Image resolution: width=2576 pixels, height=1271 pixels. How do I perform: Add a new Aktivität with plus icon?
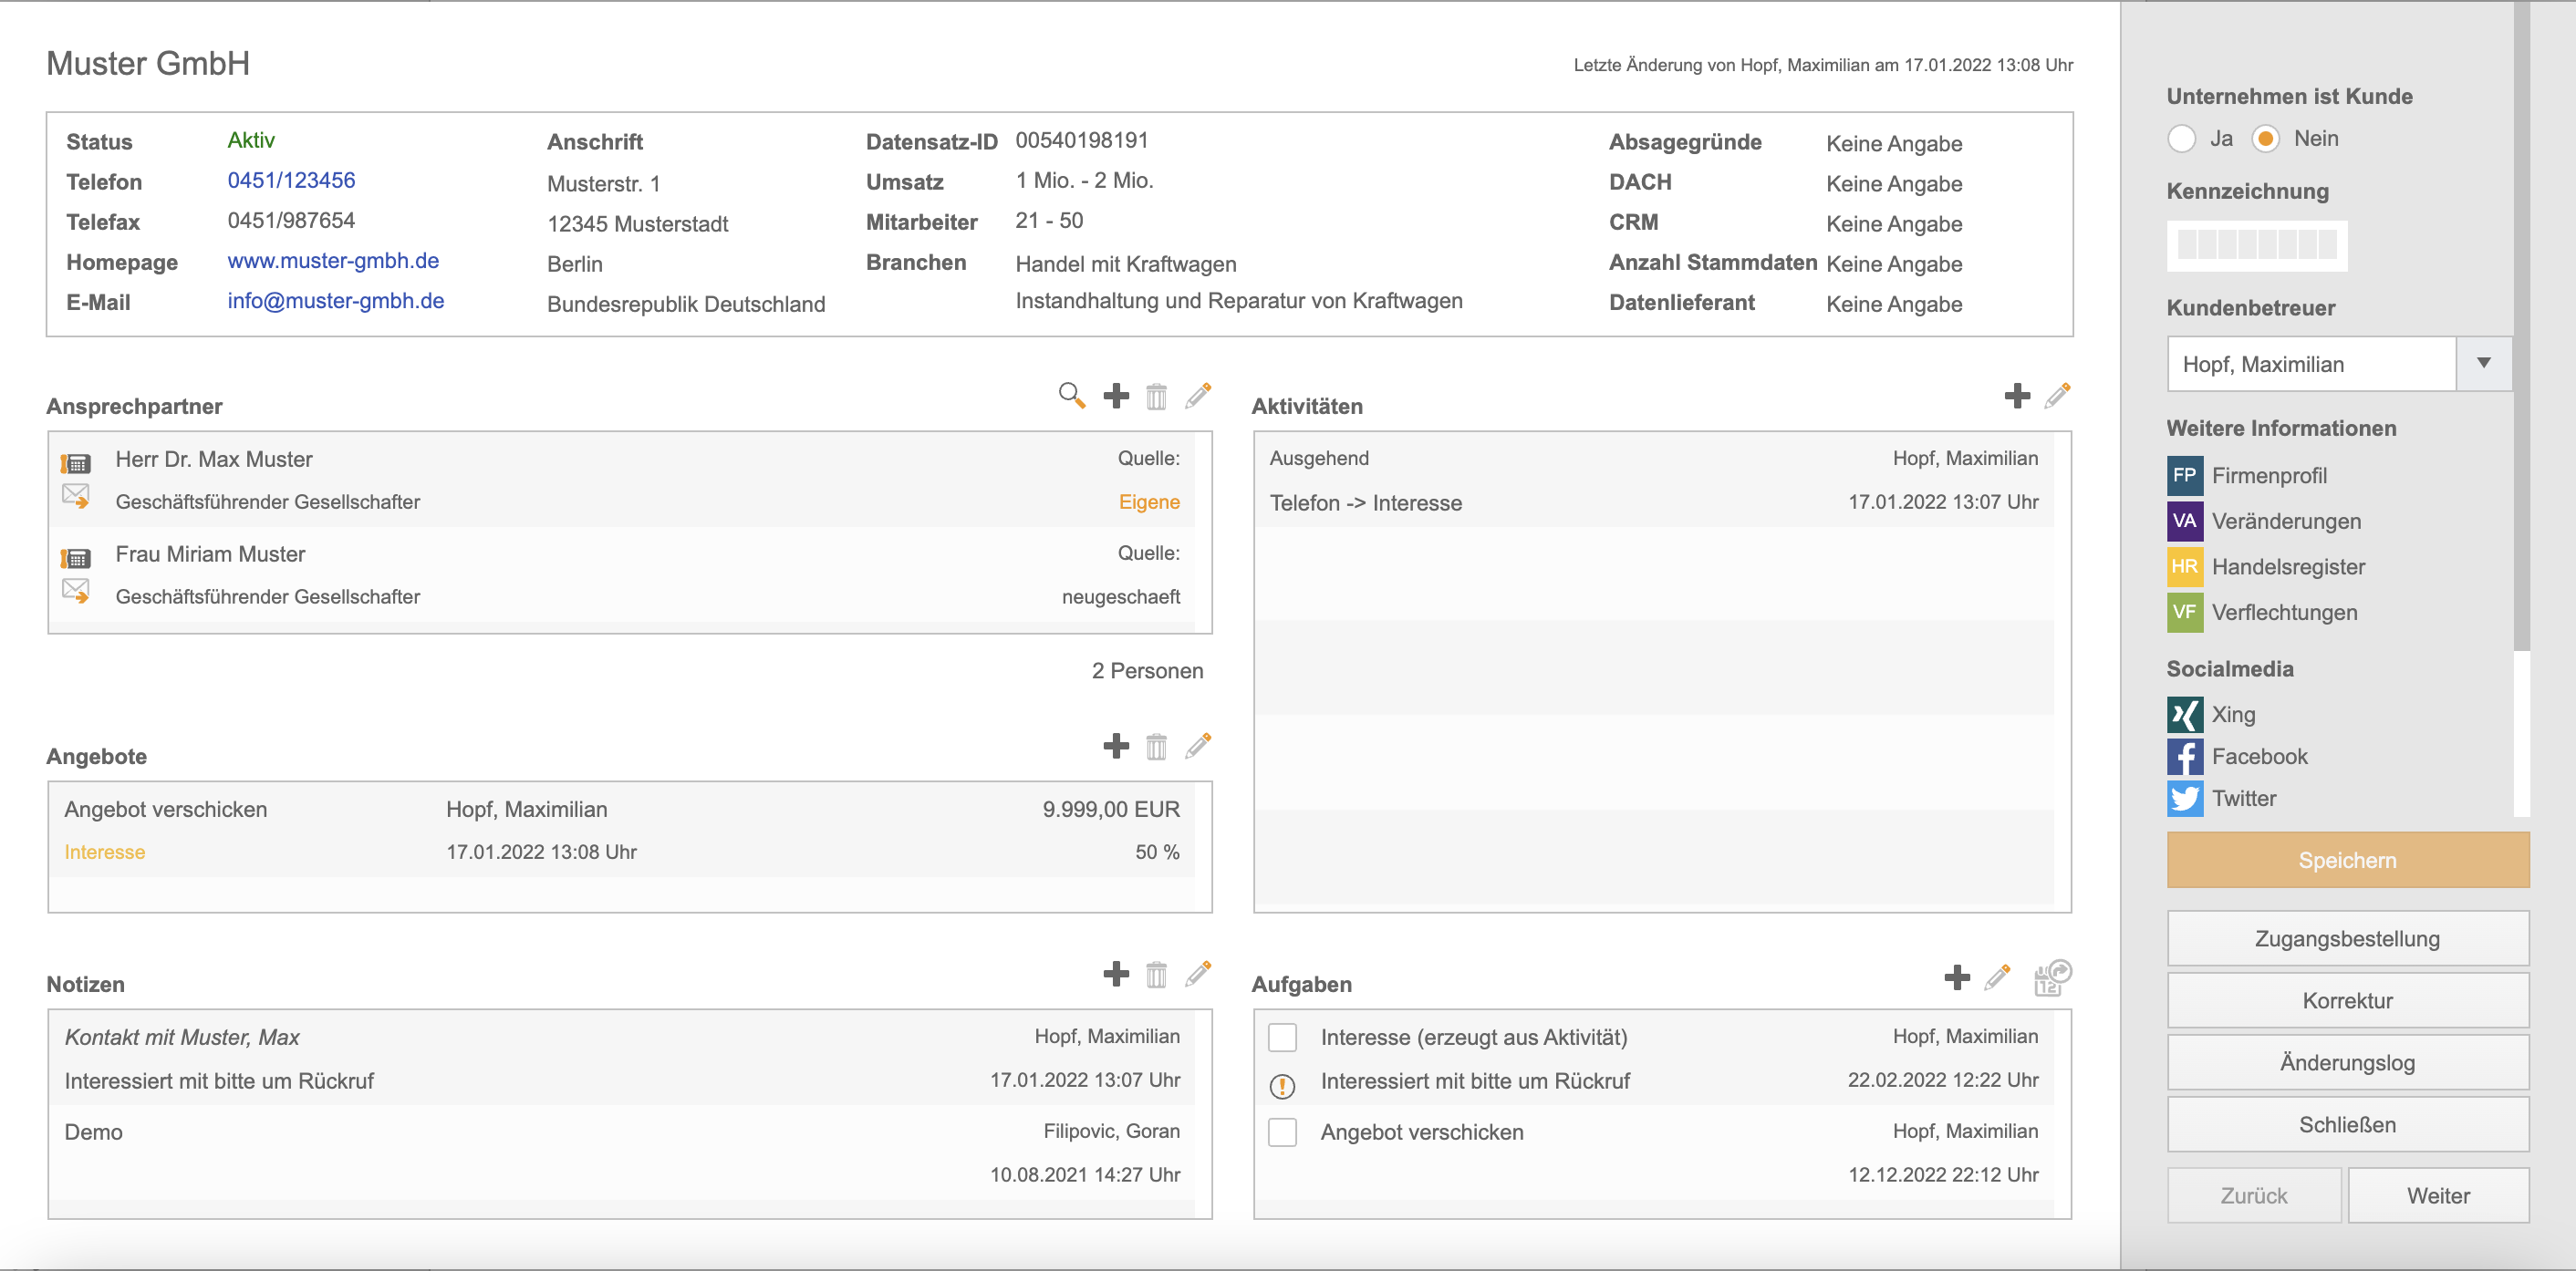click(2017, 396)
